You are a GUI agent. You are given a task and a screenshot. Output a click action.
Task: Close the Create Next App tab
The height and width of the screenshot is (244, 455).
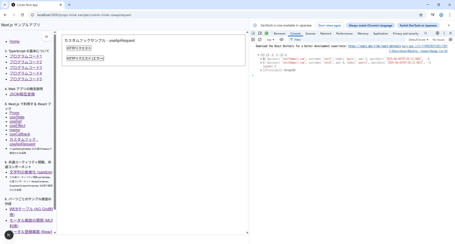click(61, 5)
